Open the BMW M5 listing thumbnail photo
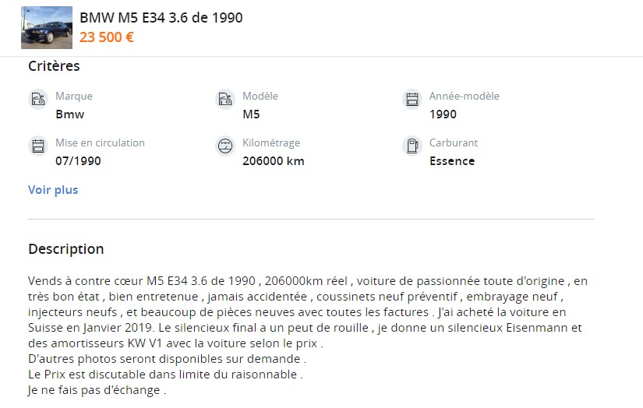Screen dimensions: 643x408 46,28
